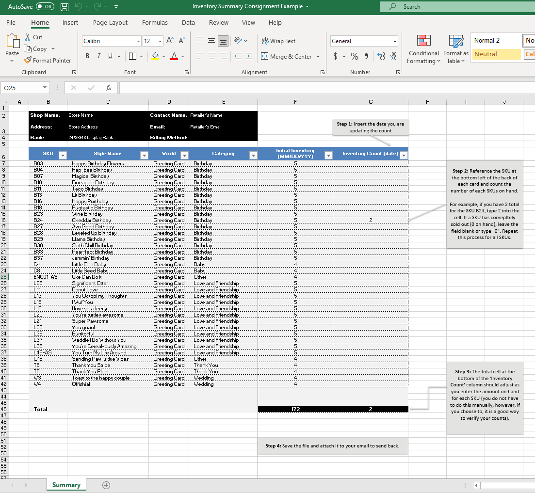Open the Font Color dropdown arrow
Image resolution: width=535 pixels, height=493 pixels.
point(182,56)
